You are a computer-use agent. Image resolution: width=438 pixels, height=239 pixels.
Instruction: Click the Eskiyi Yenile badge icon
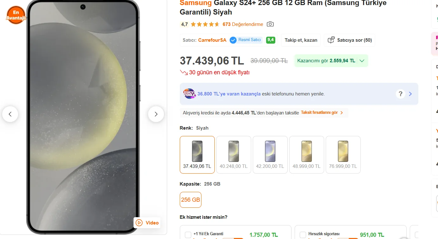(x=189, y=94)
